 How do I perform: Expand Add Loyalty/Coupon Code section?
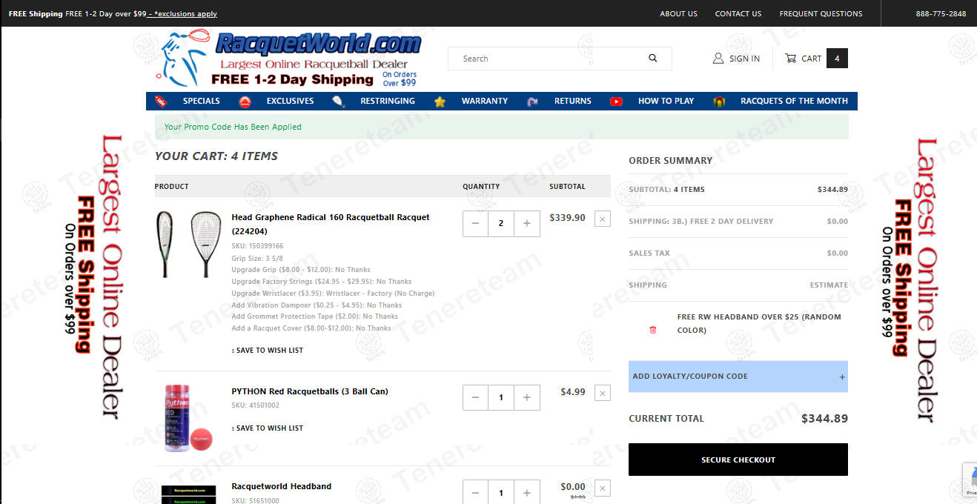738,377
